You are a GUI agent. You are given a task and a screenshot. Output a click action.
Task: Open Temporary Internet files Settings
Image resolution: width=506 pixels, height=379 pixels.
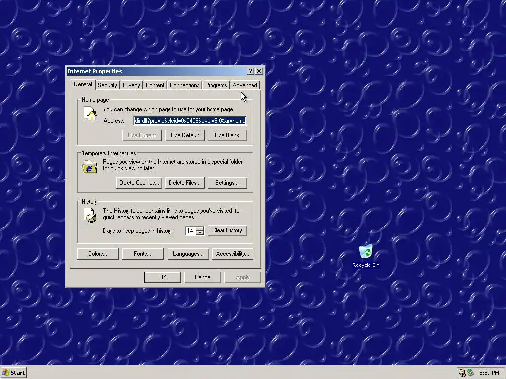tap(227, 183)
